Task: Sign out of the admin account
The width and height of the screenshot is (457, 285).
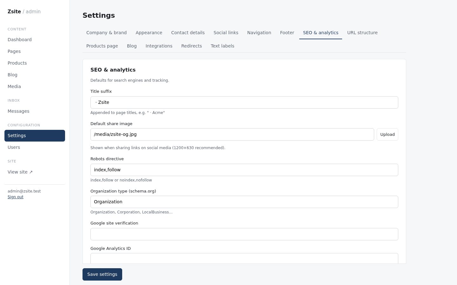Action: pyautogui.click(x=16, y=197)
